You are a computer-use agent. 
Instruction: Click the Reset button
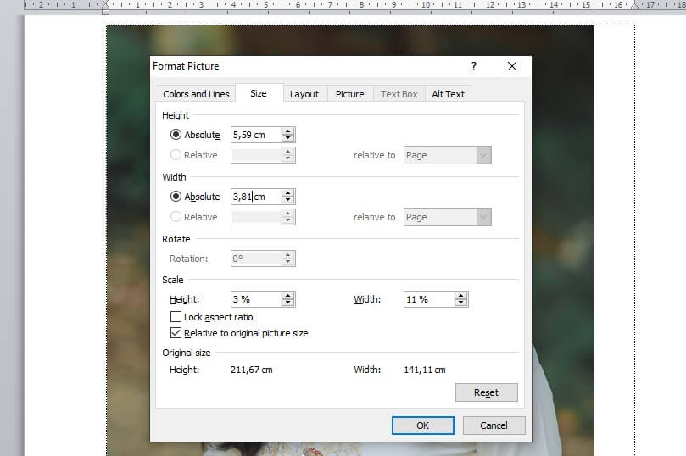(487, 392)
